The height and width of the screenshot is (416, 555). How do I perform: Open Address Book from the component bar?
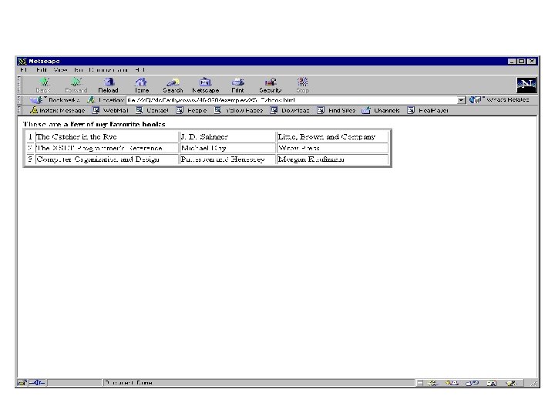coord(492,383)
